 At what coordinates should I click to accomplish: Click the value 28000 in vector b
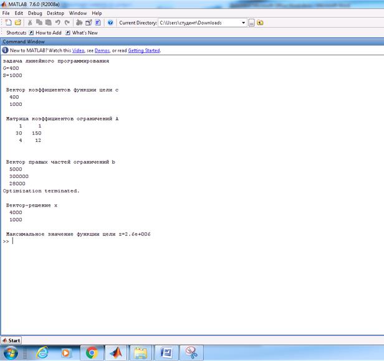pos(17,184)
